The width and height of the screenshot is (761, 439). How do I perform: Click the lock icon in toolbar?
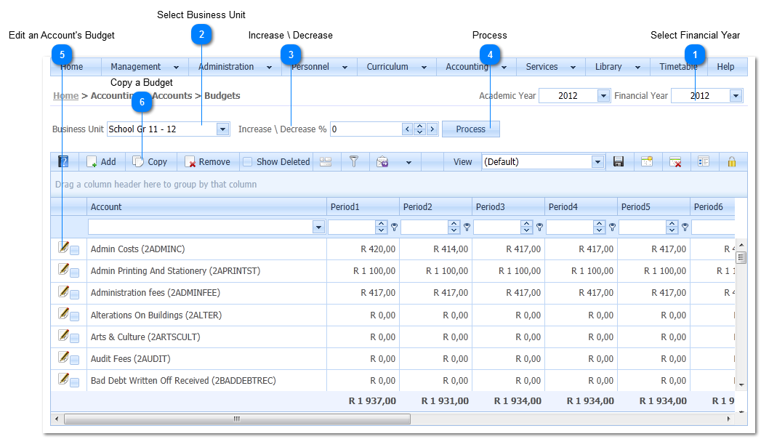[x=731, y=162]
